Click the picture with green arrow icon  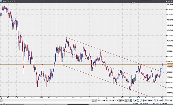click(128, 101)
